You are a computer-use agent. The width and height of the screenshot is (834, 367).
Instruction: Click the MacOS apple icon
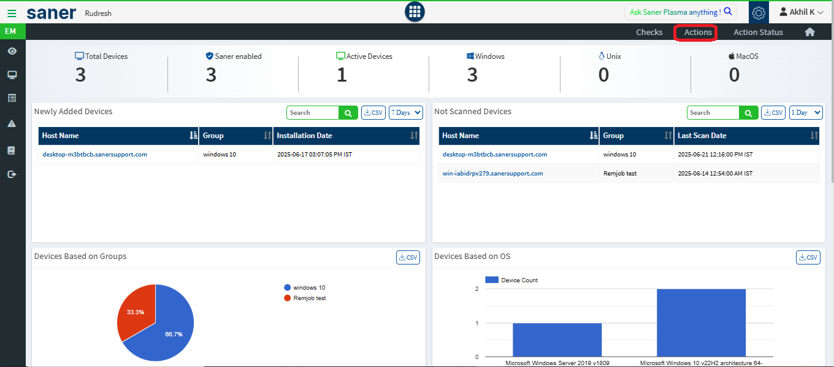coord(732,56)
